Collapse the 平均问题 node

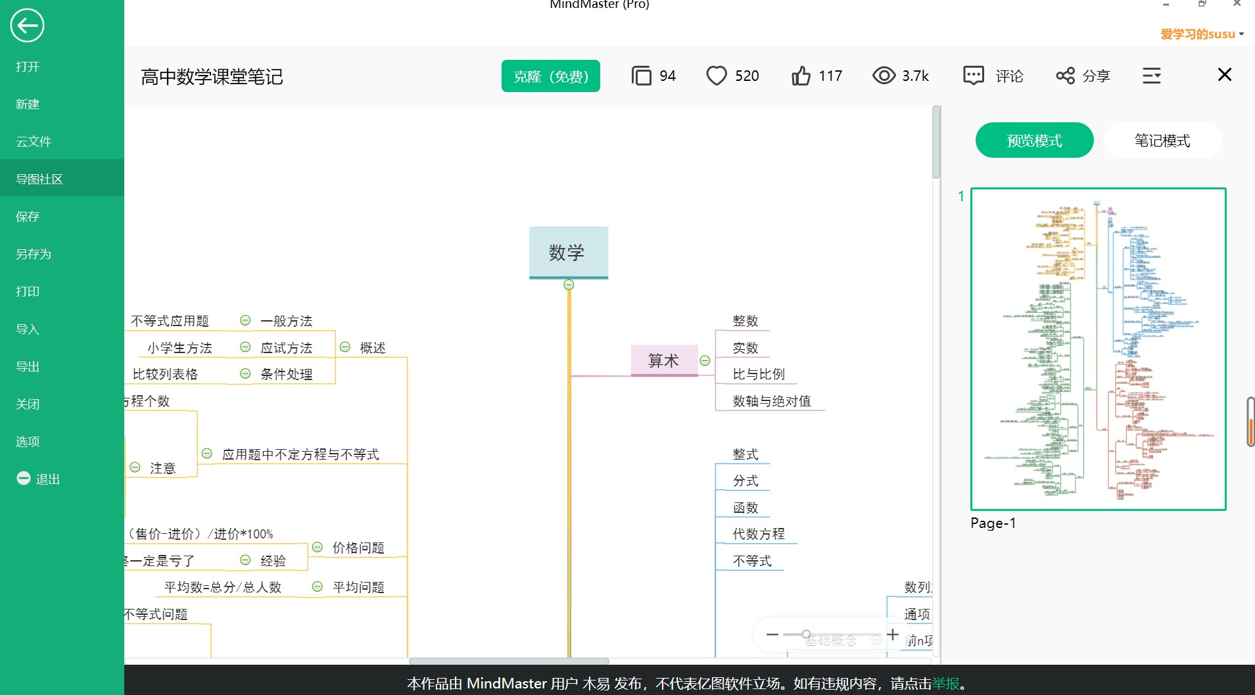[x=317, y=587]
